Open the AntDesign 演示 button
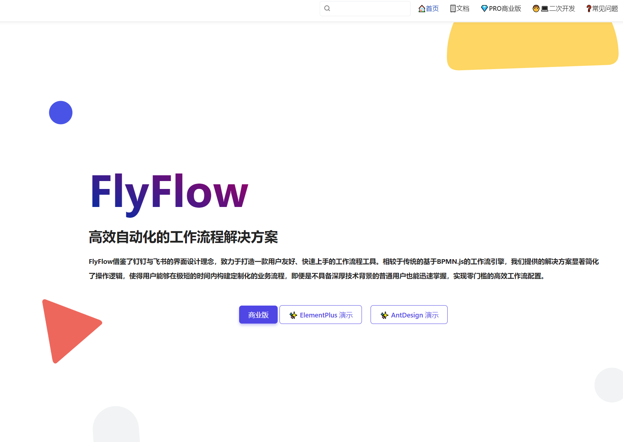This screenshot has width=623, height=442. coord(409,315)
